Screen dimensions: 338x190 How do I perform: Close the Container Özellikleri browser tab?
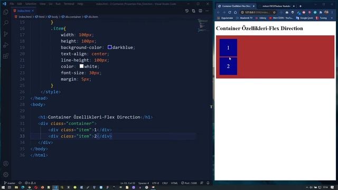[253, 6]
